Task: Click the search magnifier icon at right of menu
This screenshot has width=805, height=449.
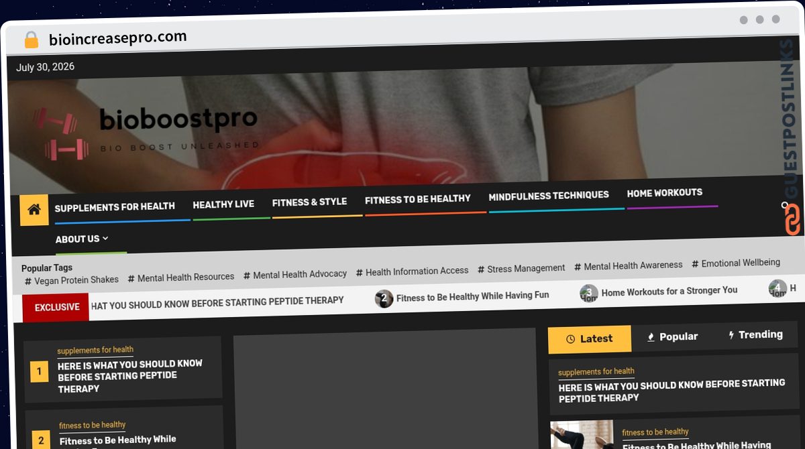Action: [785, 206]
